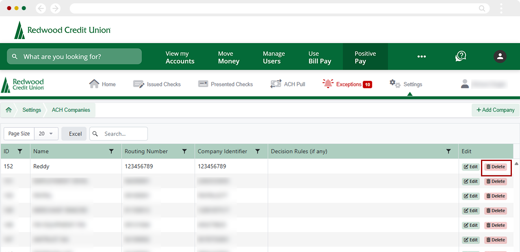520x252 pixels.
Task: Sort by the Name column header
Action: 41,151
